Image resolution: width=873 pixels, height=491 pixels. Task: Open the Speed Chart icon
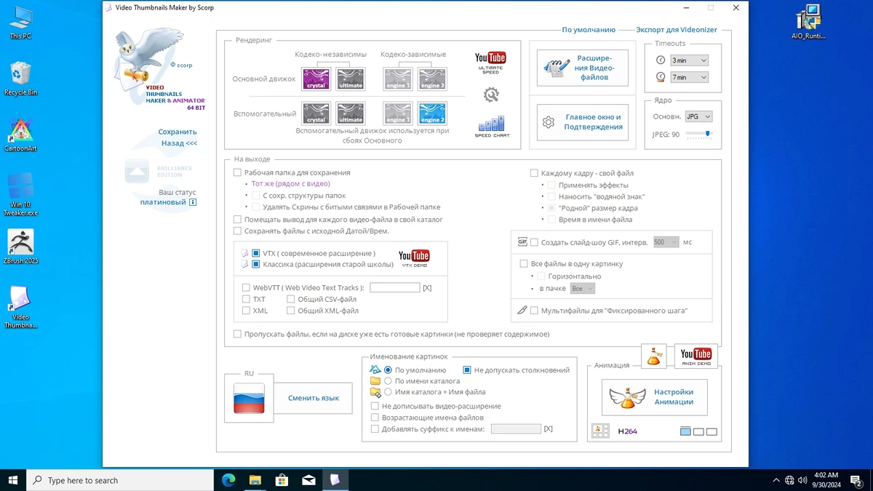(x=492, y=127)
